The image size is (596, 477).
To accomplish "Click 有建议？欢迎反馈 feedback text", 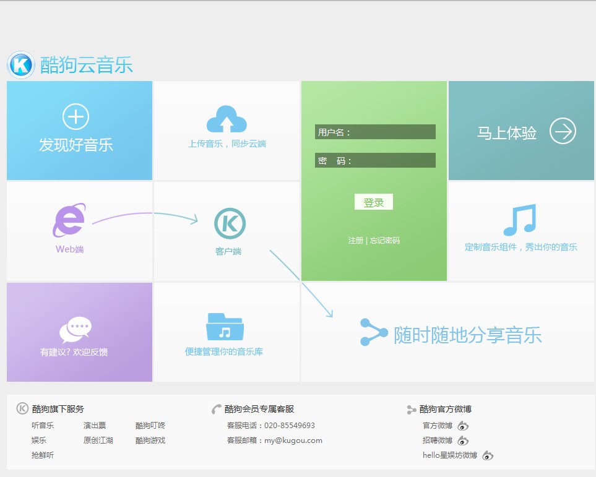I will (74, 352).
